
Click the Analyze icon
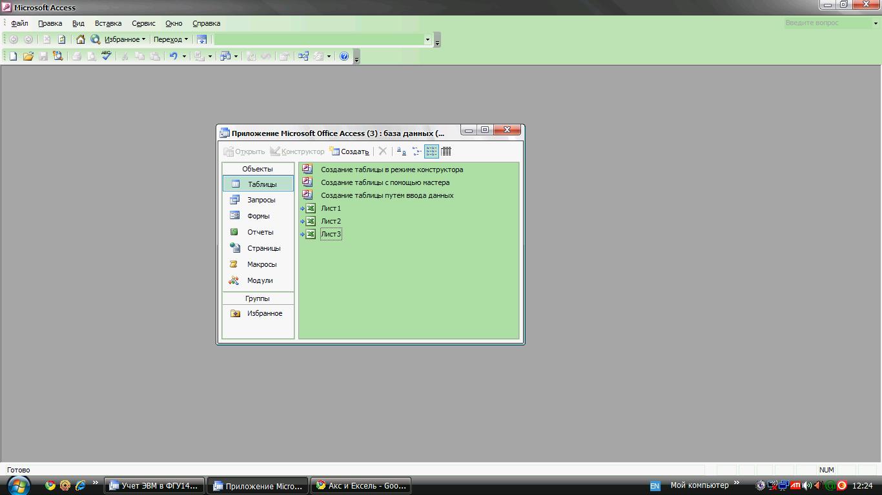coord(225,56)
